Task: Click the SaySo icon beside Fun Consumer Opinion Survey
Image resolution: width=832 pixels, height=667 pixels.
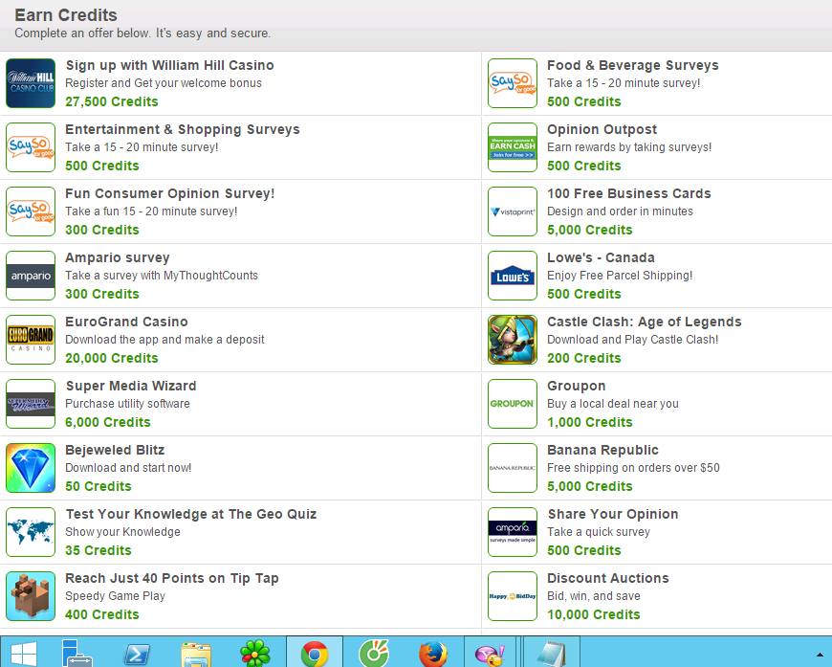Action: coord(31,211)
